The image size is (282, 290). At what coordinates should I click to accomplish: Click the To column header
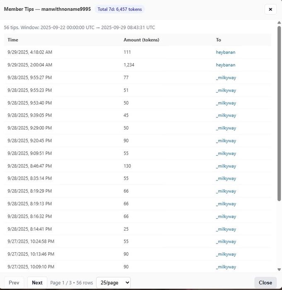click(219, 40)
